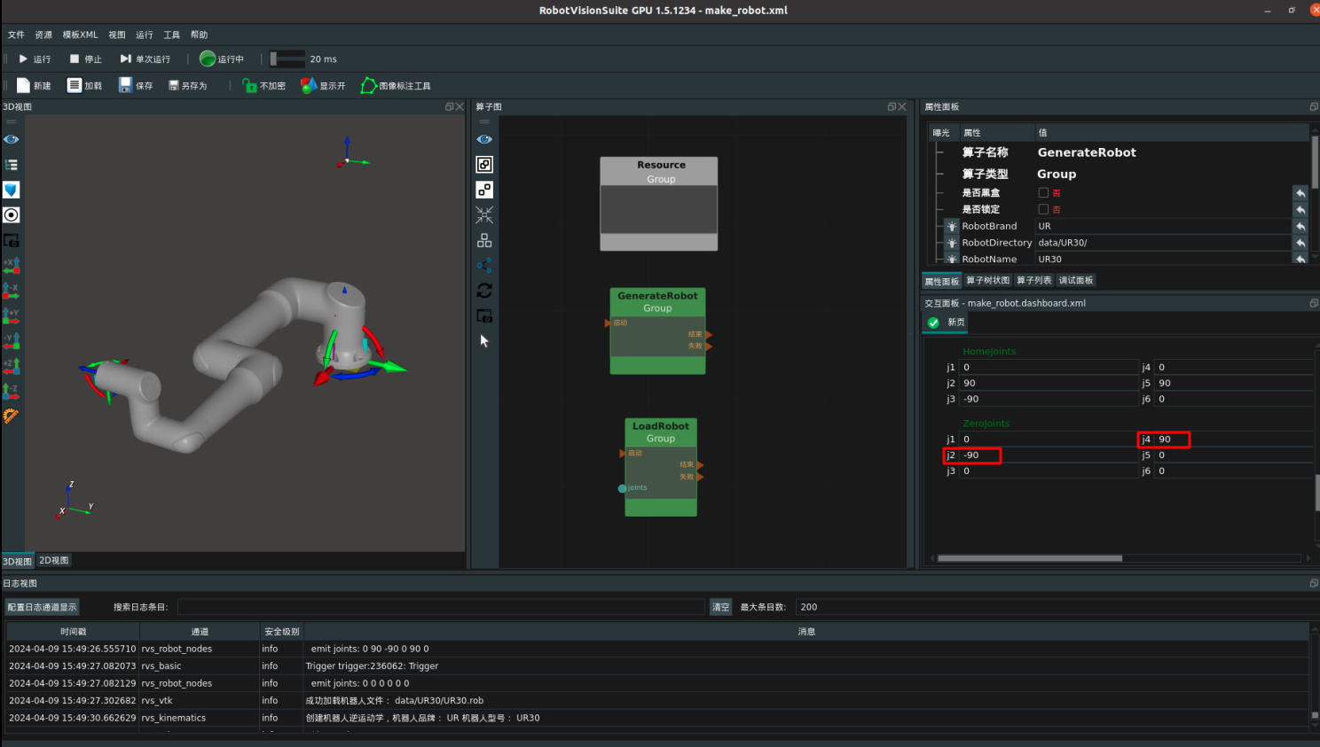Edit ZeroJoints j2 value field
The image size is (1320, 747).
click(1049, 455)
